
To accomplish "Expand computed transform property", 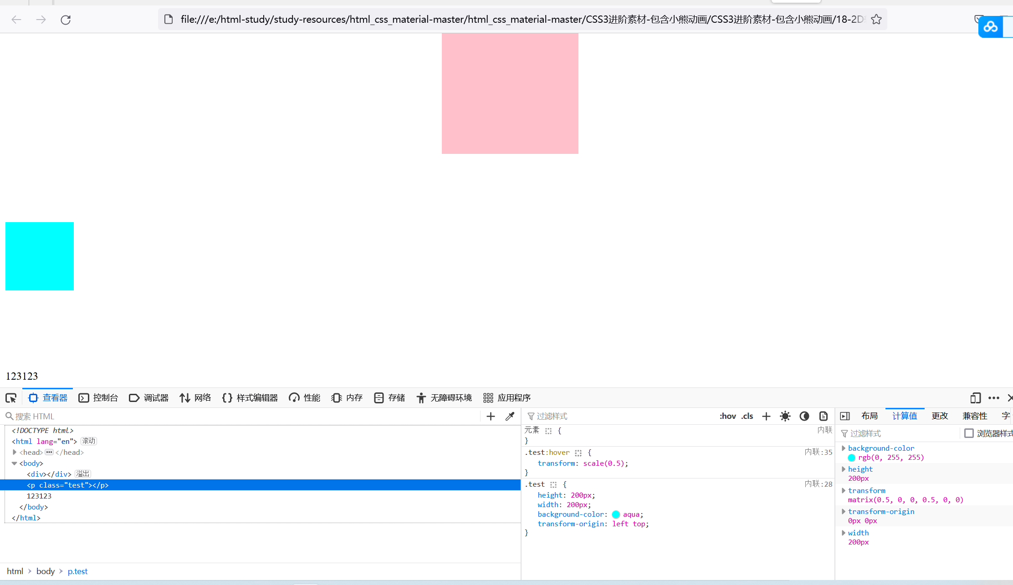I will (x=844, y=490).
